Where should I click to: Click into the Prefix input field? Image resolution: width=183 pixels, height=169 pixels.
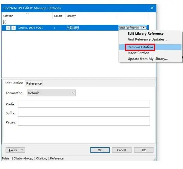pos(84,104)
